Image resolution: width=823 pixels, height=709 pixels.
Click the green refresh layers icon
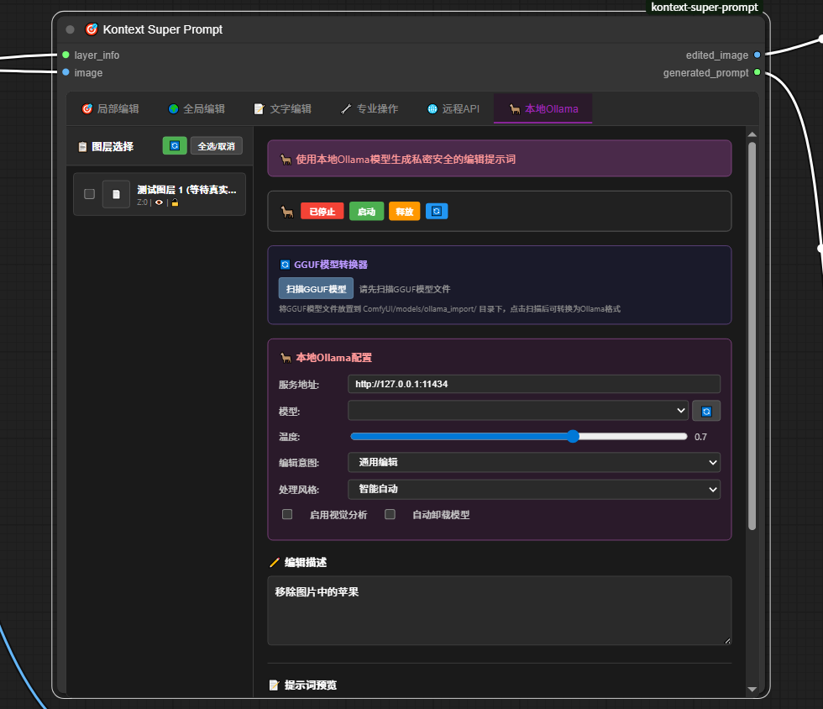(x=175, y=145)
